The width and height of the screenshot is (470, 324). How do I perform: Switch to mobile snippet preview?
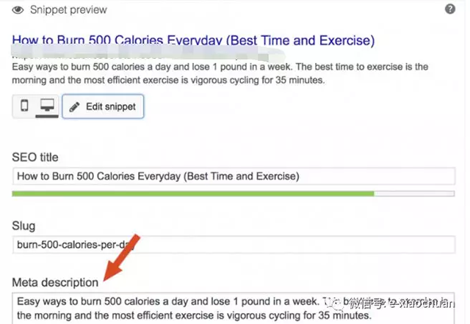(25, 106)
